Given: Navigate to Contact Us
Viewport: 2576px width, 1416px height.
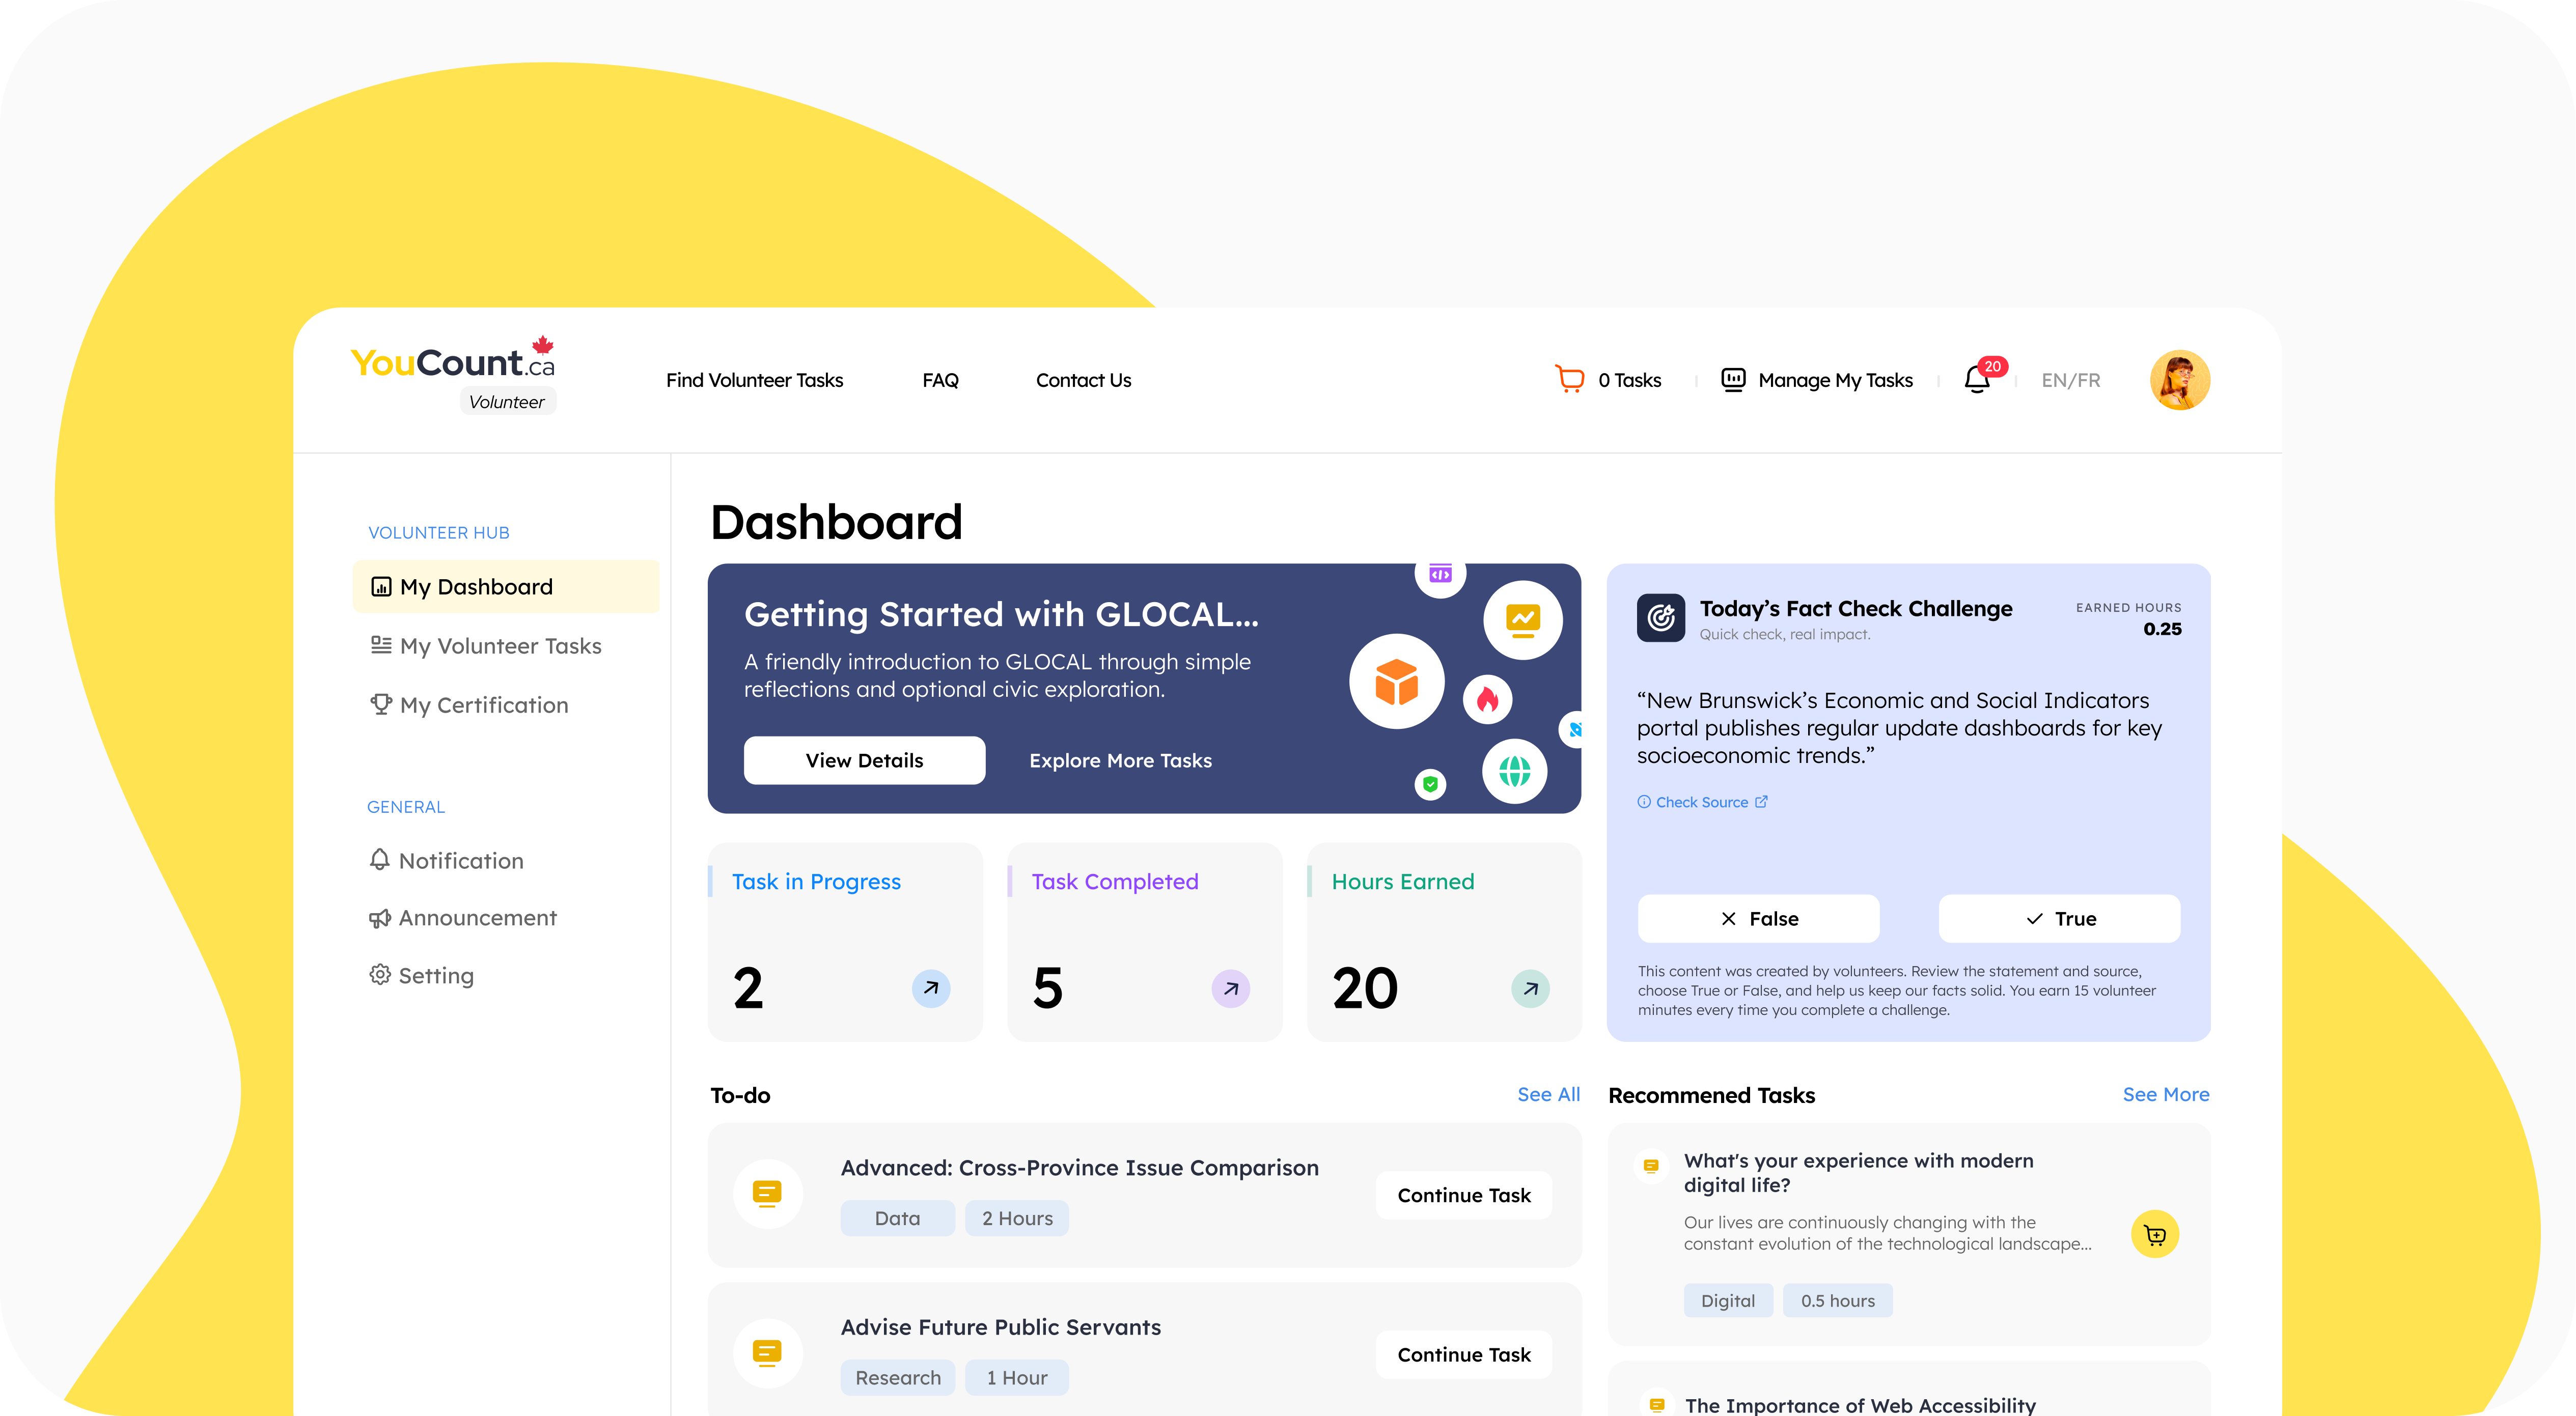Looking at the screenshot, I should 1083,380.
